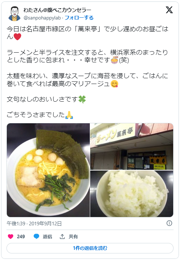This screenshot has height=261, width=180.
Task: Click the share upload arrow icon
Action: coord(62,236)
